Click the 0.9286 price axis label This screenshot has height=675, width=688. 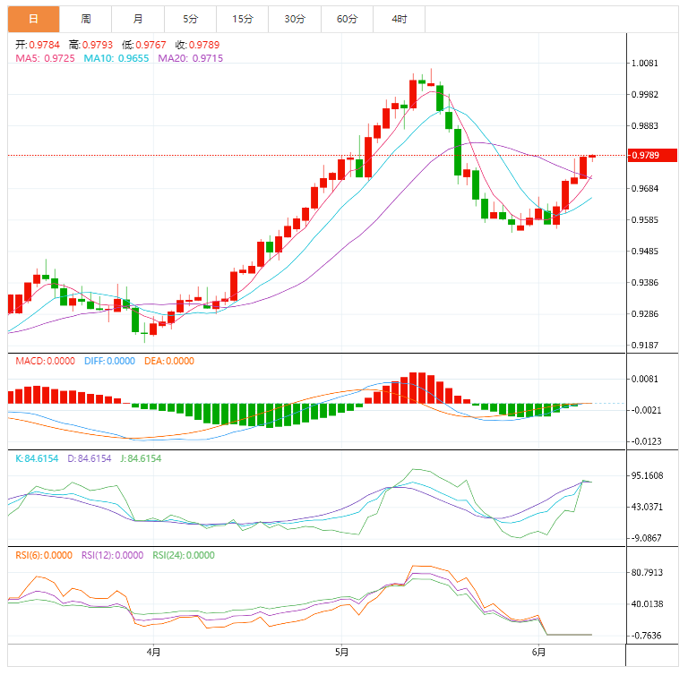(645, 314)
